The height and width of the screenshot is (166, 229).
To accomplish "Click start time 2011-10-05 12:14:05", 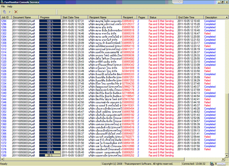I will click(x=73, y=30).
